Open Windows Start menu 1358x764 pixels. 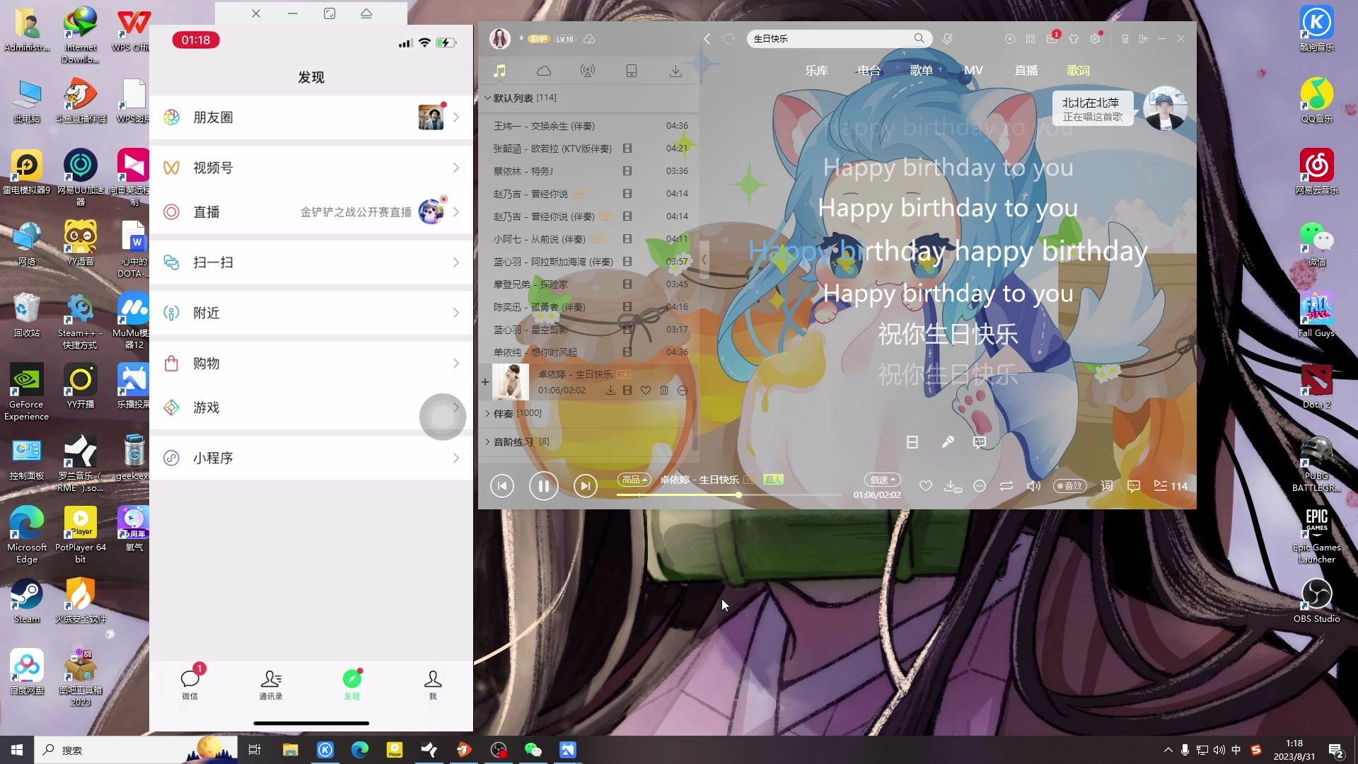click(17, 750)
